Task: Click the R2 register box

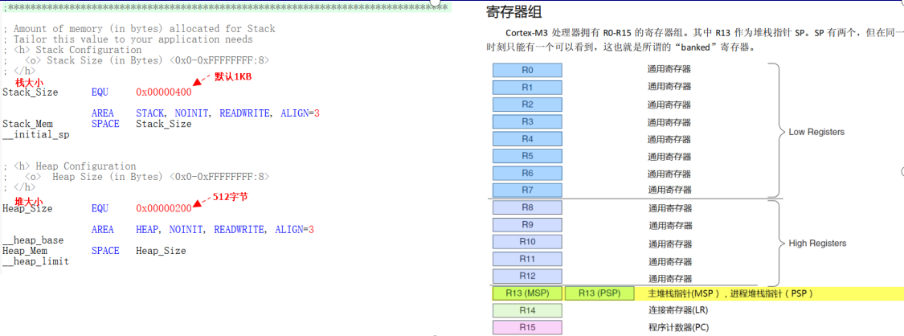Action: tap(527, 104)
